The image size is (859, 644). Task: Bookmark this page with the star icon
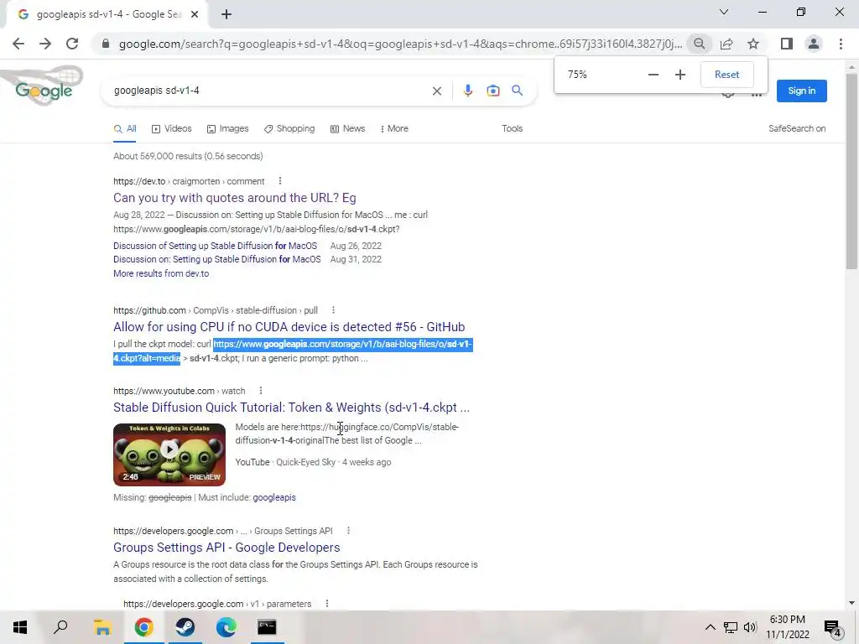point(753,44)
